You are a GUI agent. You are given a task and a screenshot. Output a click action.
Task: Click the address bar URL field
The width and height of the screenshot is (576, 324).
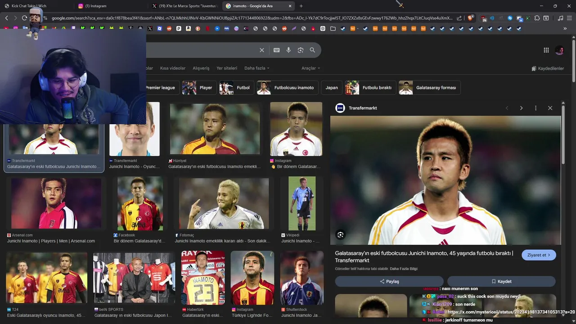(252, 18)
